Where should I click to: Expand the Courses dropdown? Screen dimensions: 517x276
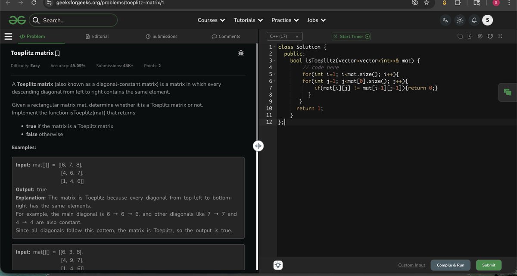pos(211,20)
